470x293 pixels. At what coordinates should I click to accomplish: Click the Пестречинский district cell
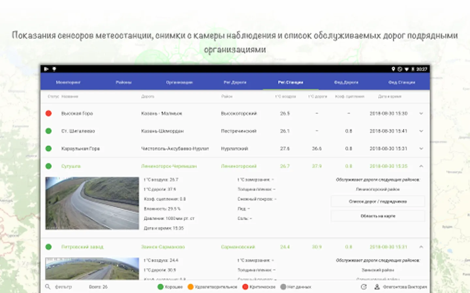pyautogui.click(x=239, y=131)
